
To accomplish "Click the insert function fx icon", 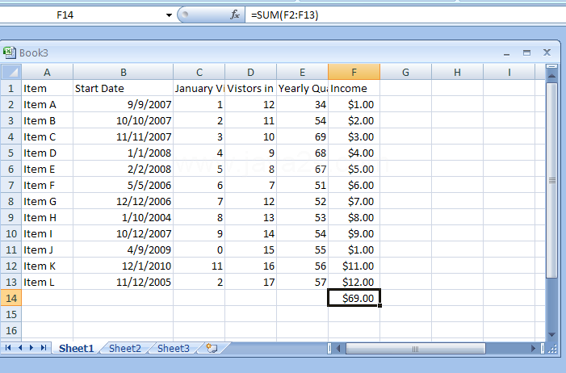I will click(235, 15).
